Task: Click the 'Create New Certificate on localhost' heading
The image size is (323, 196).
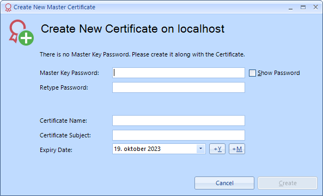Action: tap(133, 29)
